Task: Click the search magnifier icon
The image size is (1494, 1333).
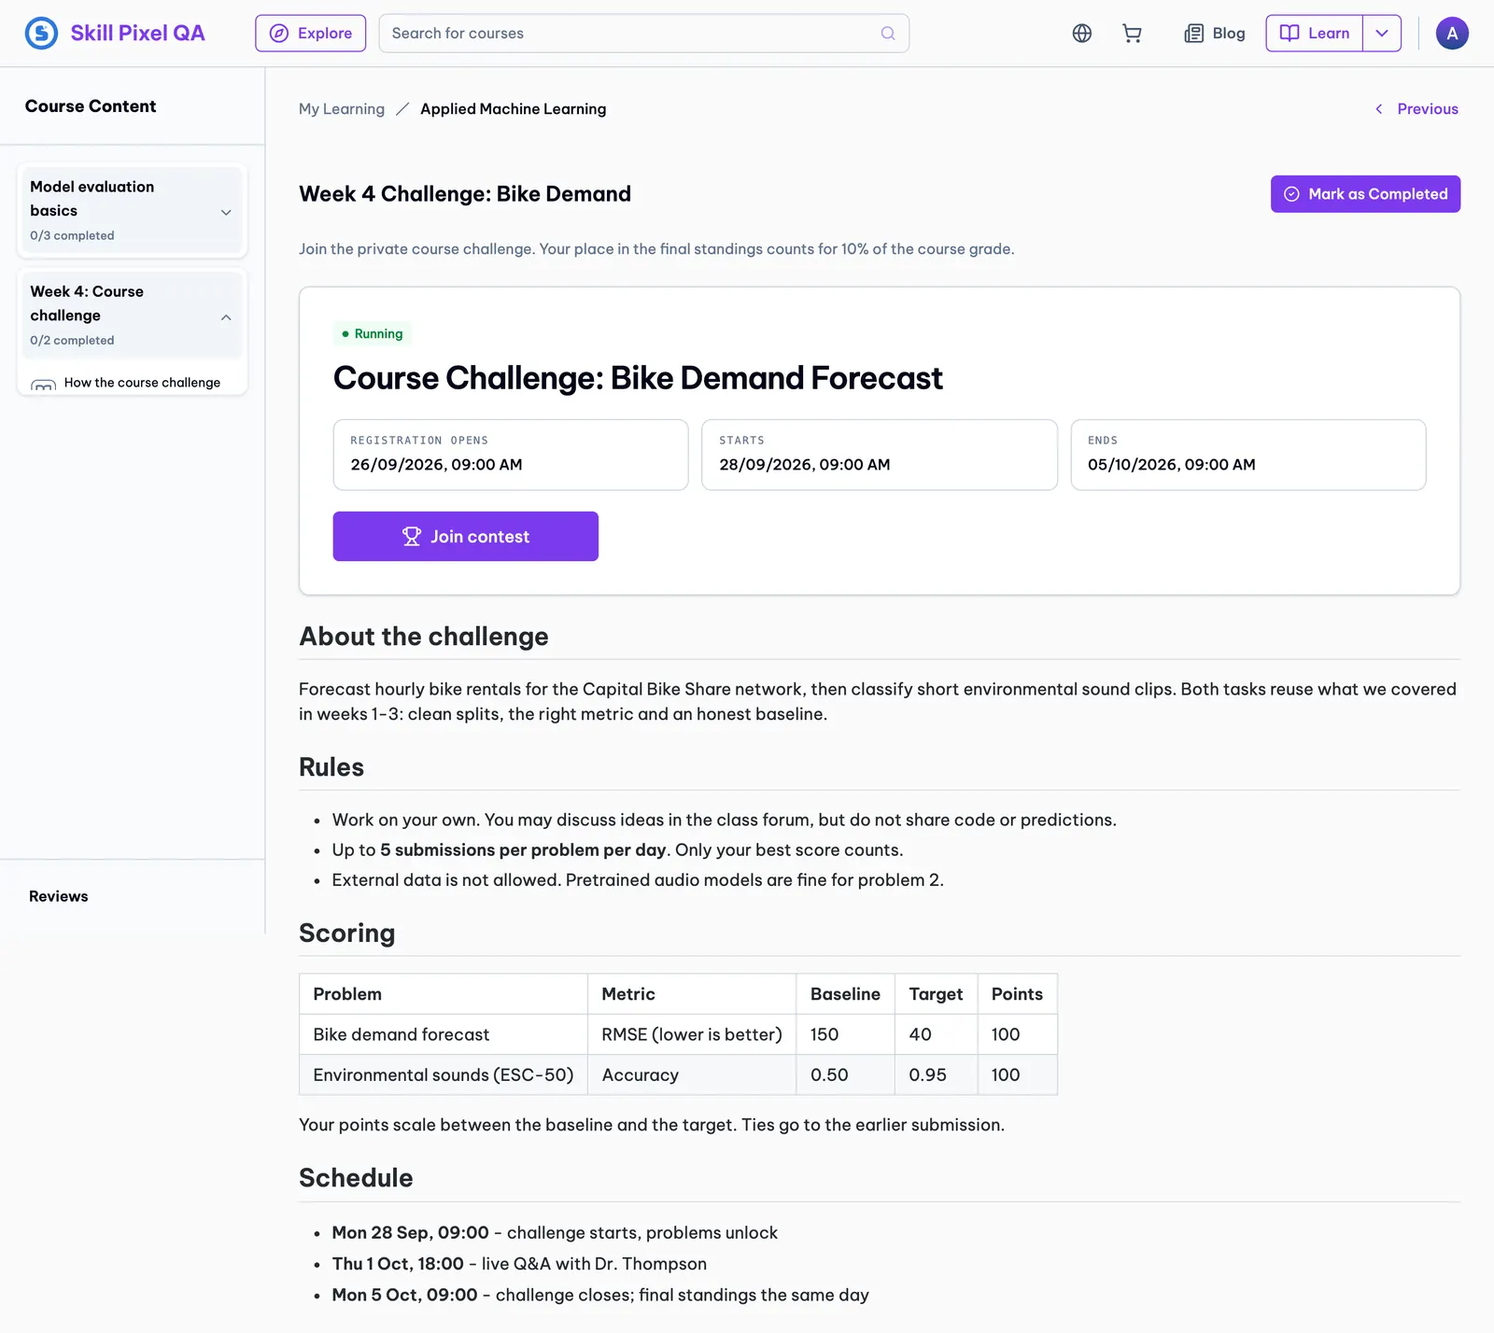Action: (888, 34)
